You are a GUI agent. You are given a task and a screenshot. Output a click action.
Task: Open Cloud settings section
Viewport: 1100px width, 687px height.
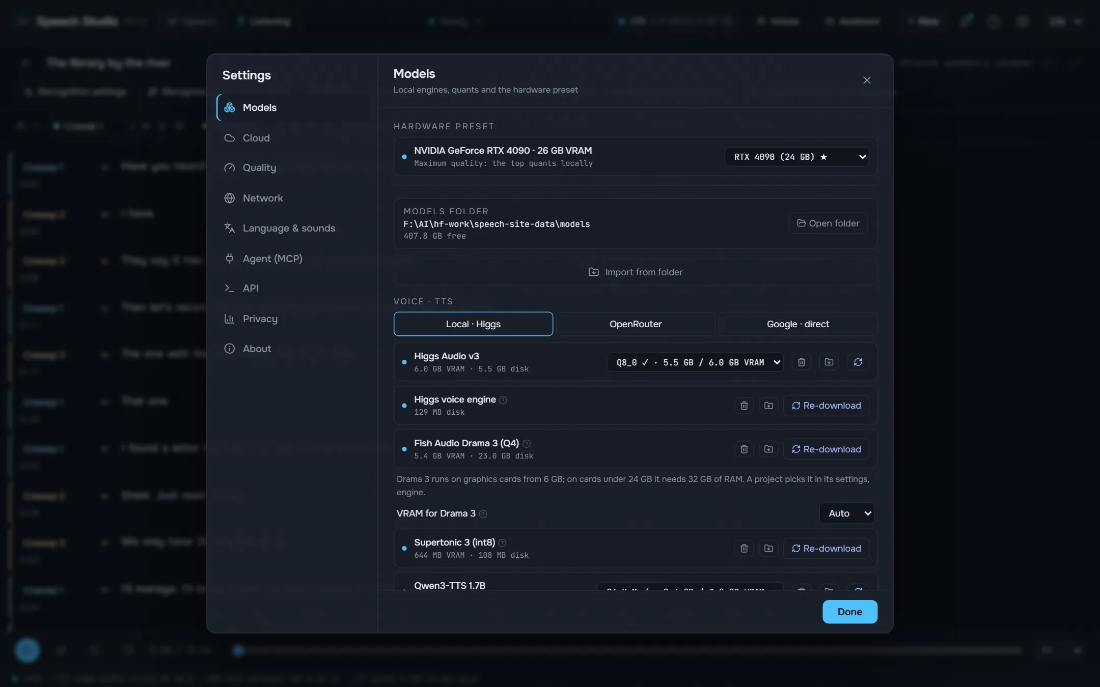click(293, 138)
